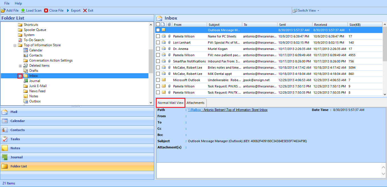Expand the Inbox folder tree node

20,76
